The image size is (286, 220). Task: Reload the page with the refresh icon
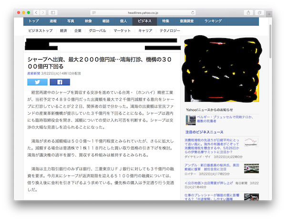[x=193, y=13]
